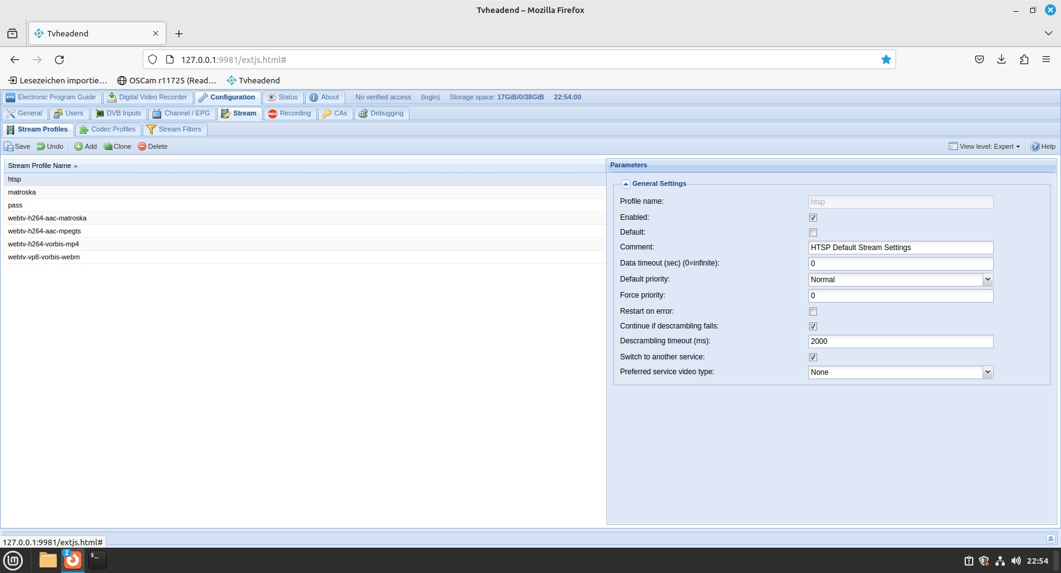Viewport: 1061px width, 573px height.
Task: Clone the selected stream profile
Action: pyautogui.click(x=117, y=147)
